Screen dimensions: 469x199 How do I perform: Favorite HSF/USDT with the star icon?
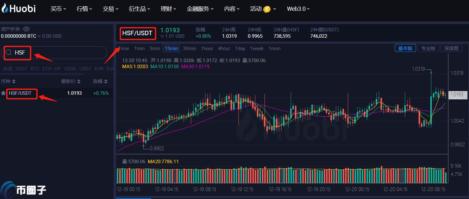[x=3, y=93]
